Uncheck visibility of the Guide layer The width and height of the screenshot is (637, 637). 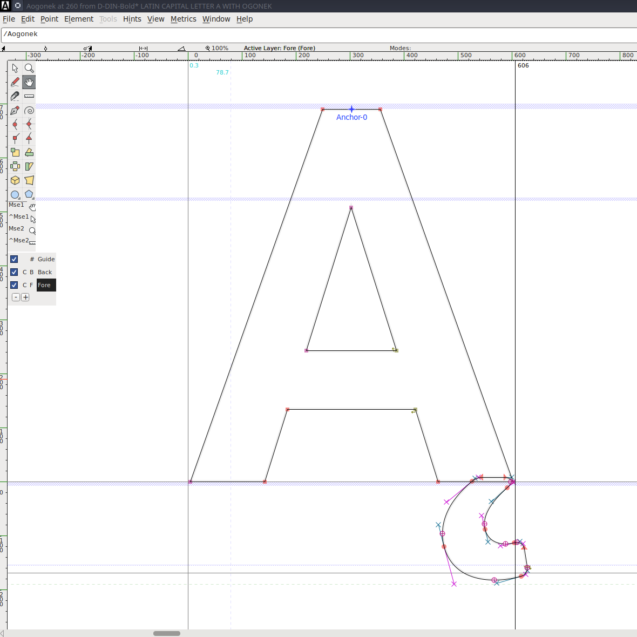pyautogui.click(x=13, y=259)
